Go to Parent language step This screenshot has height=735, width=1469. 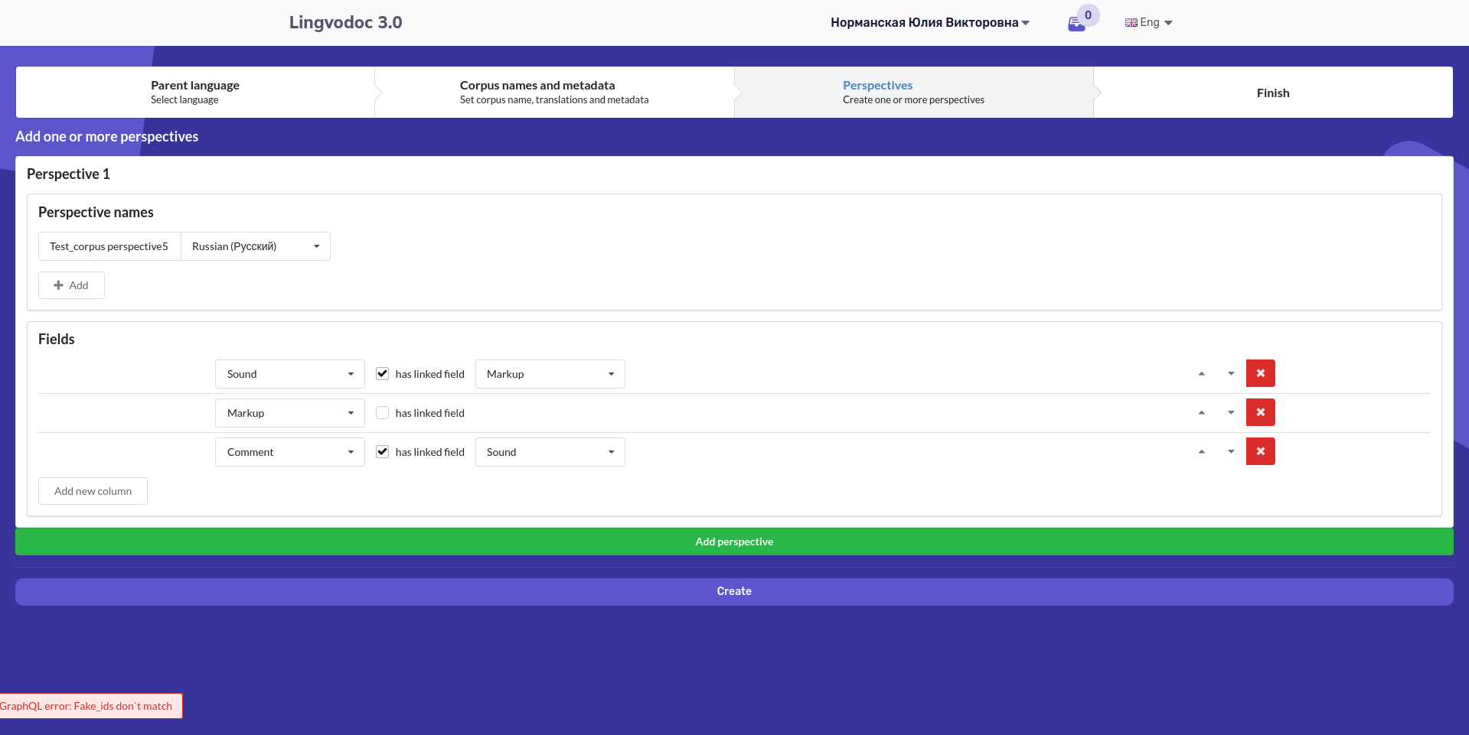coord(195,92)
